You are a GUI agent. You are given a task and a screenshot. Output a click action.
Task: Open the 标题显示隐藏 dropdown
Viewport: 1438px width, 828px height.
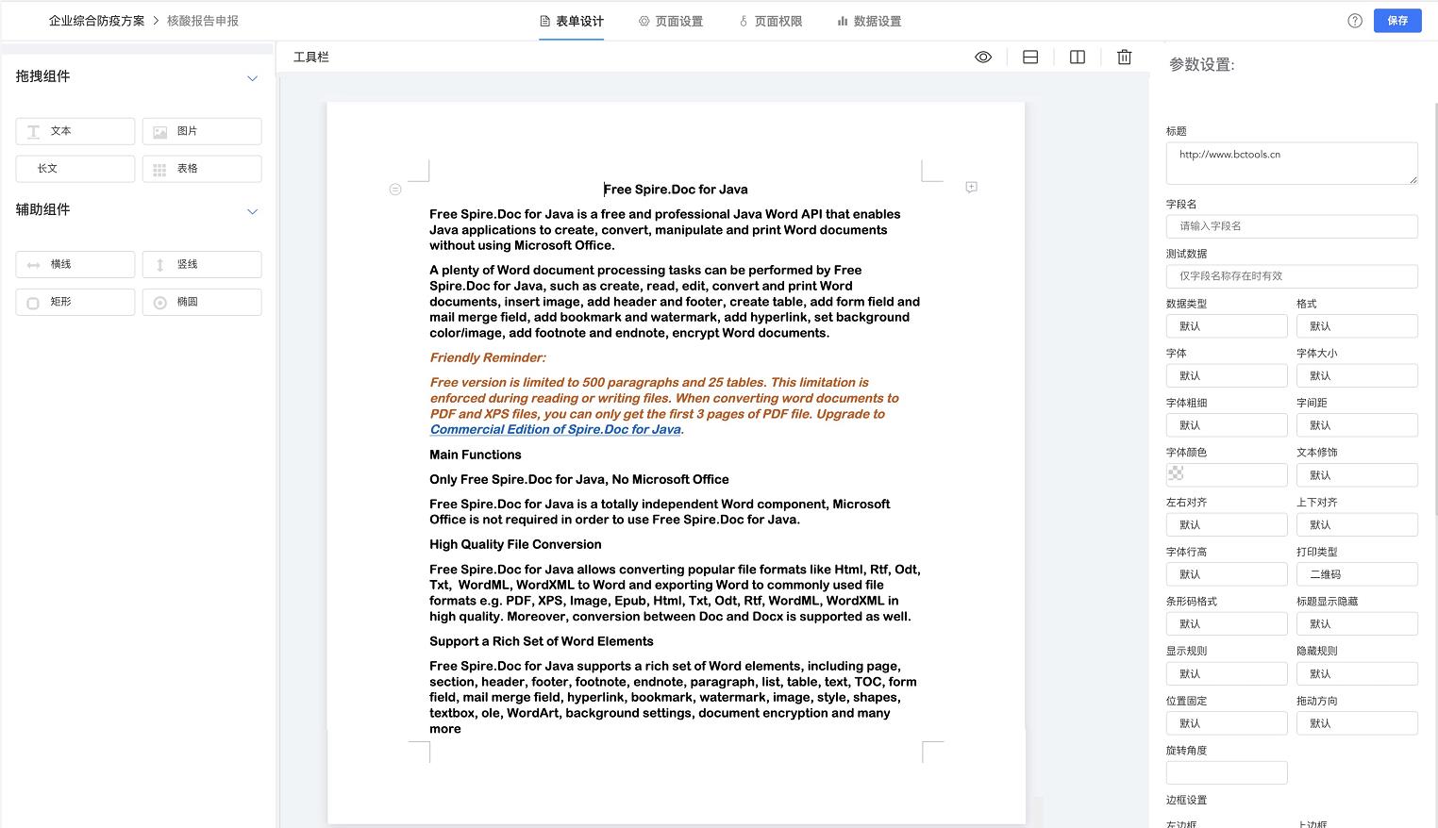pos(1357,624)
